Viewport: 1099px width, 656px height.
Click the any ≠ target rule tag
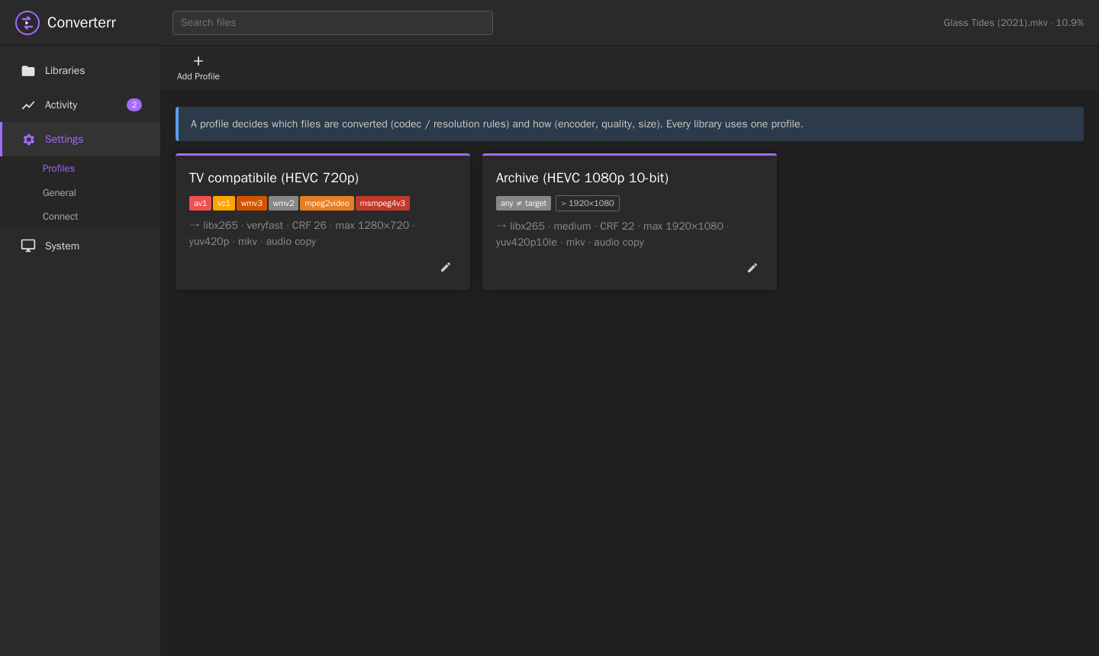tap(524, 203)
